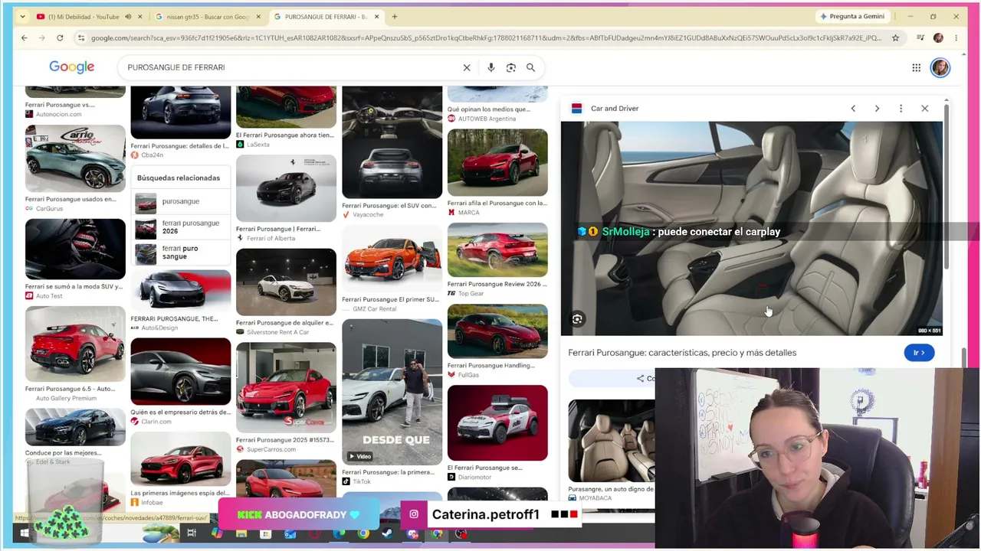Image resolution: width=981 pixels, height=551 pixels.
Task: Search inside the image with Lens overlay icon
Action: pos(577,319)
